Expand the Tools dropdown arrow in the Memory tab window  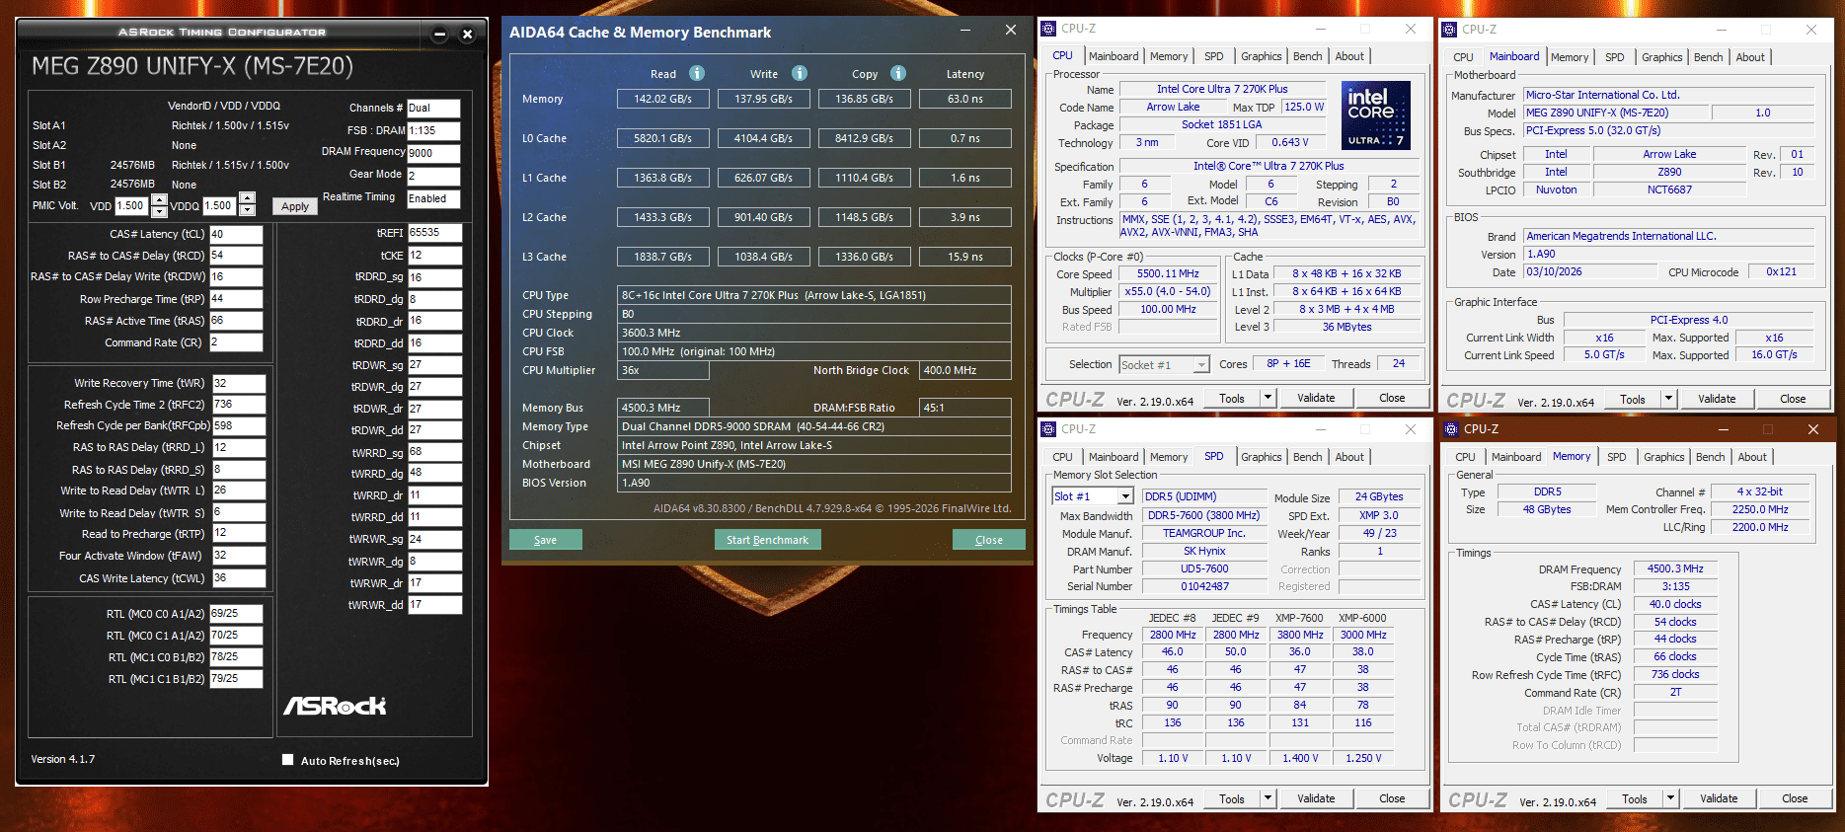pos(1670,798)
